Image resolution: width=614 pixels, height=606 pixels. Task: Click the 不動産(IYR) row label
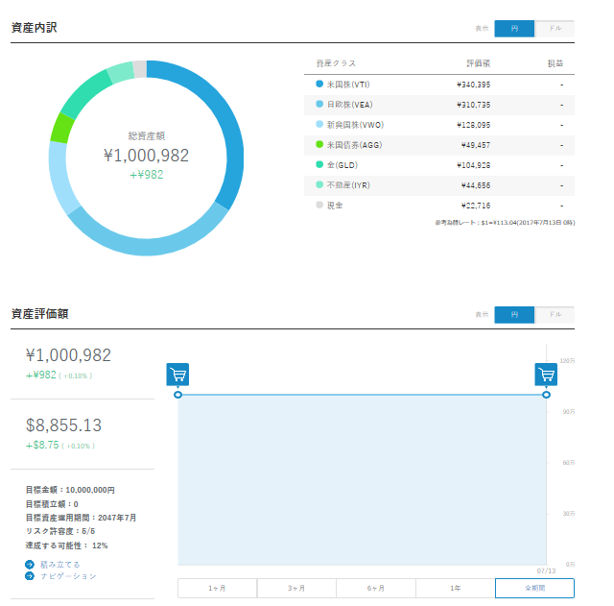point(348,185)
